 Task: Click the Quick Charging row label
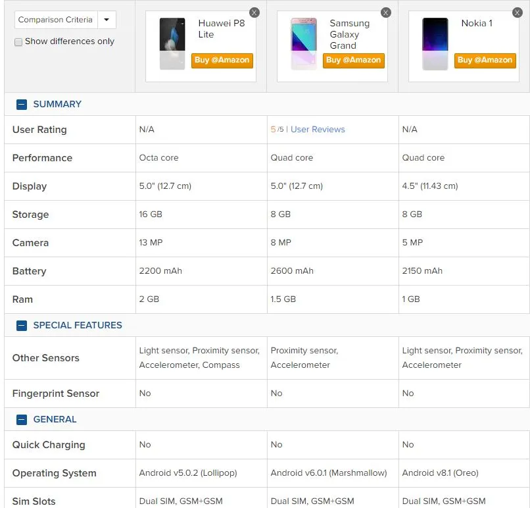(49, 445)
